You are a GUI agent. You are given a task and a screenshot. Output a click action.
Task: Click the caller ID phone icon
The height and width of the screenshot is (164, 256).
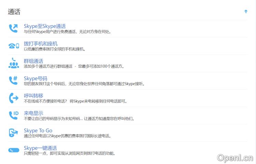click(x=14, y=115)
